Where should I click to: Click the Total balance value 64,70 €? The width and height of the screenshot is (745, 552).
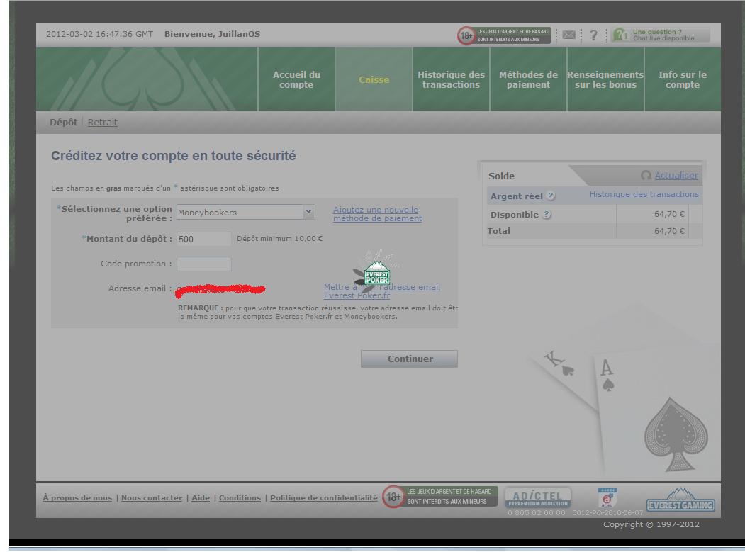tap(669, 231)
